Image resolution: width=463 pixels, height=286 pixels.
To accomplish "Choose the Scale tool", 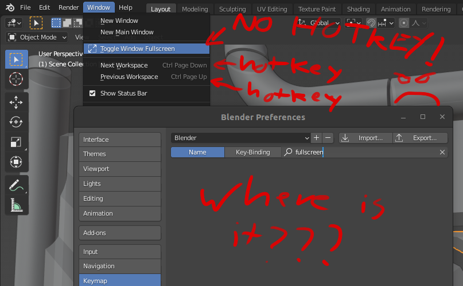I will coord(16,142).
